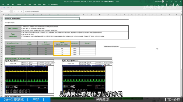
Task: Click the Save icon in quick access toolbar
Action: pyautogui.click(x=2, y=8)
